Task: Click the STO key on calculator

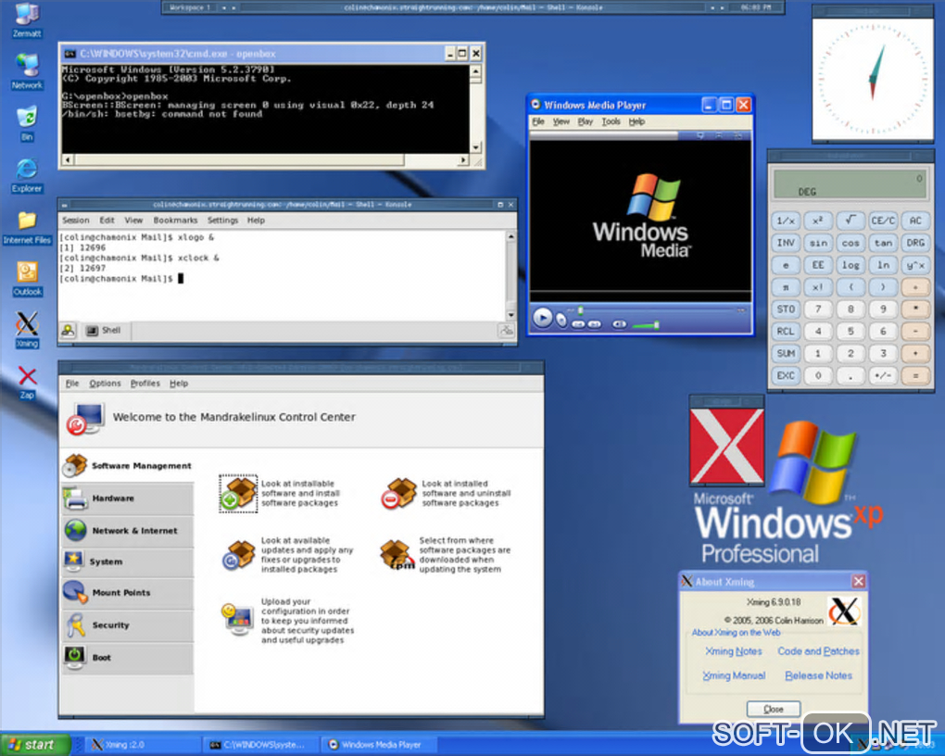Action: [786, 309]
